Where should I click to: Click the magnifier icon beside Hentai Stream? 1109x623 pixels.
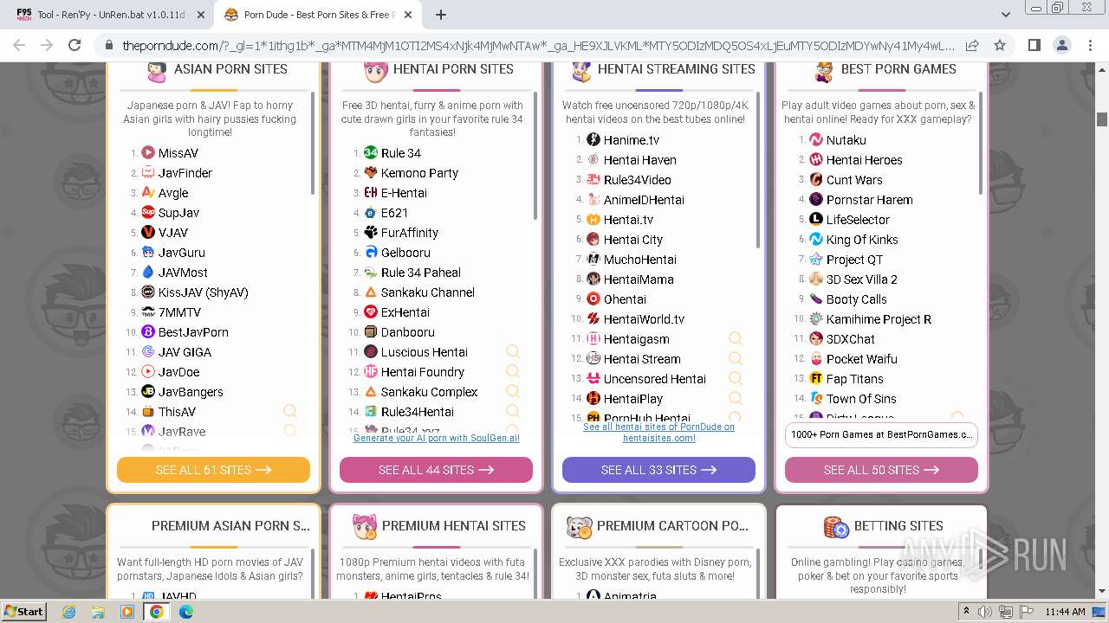point(736,358)
